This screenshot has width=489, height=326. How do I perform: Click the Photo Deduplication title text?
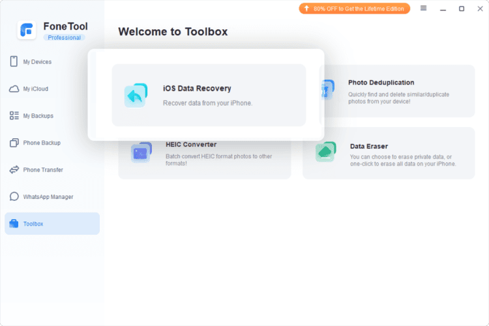pyautogui.click(x=381, y=83)
